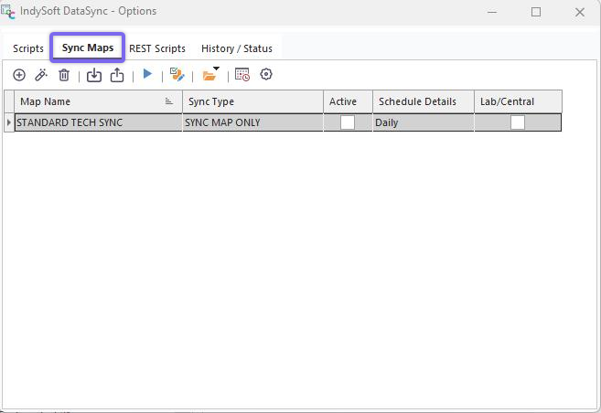Click the export sync map icon
Viewport: 601px width, 413px height.
click(117, 76)
